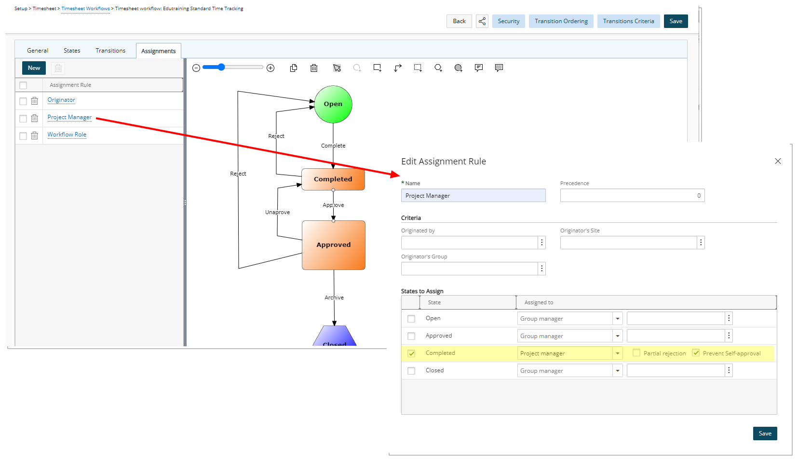Click the copy icon in diagram toolbar
Viewport: 798px width, 461px height.
click(x=293, y=68)
